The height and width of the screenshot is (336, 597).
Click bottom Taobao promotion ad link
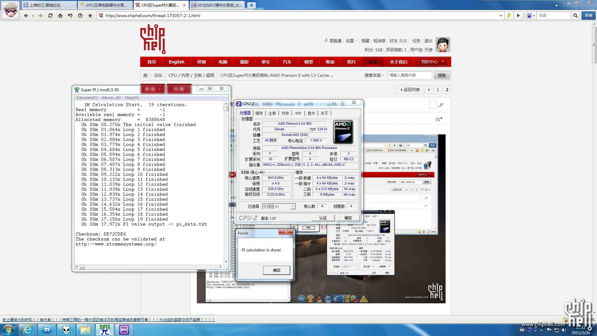[x=109, y=320]
